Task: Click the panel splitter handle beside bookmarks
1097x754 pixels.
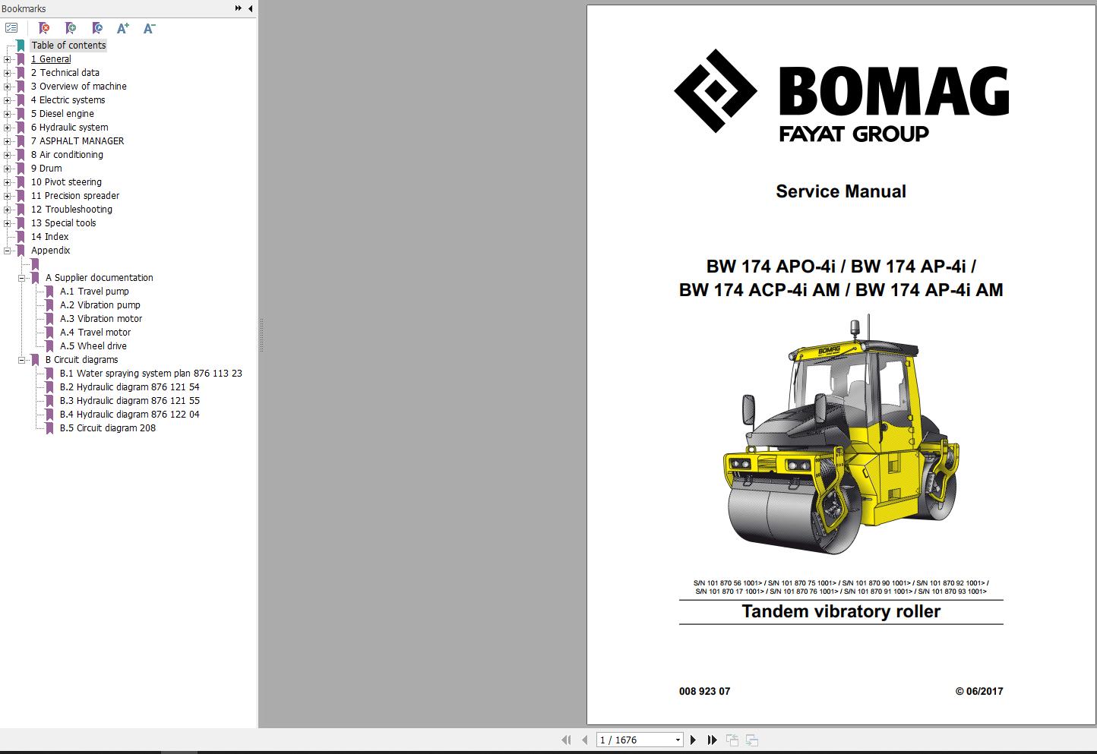Action: (261, 334)
